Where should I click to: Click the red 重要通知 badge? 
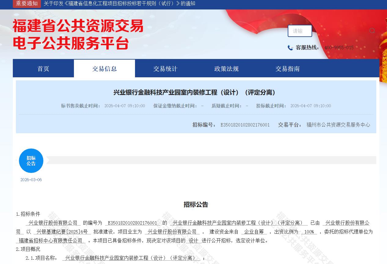tap(27, 4)
